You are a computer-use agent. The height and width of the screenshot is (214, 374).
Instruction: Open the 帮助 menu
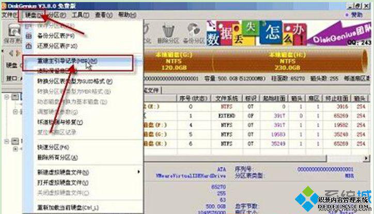127,15
